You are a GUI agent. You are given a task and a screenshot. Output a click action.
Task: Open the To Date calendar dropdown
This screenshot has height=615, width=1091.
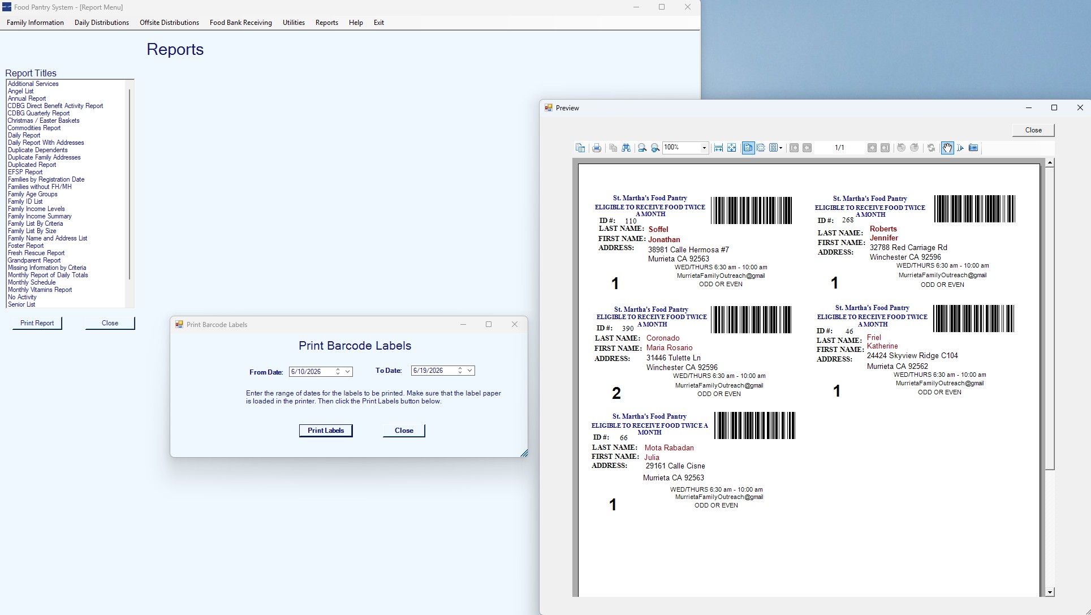pos(470,371)
